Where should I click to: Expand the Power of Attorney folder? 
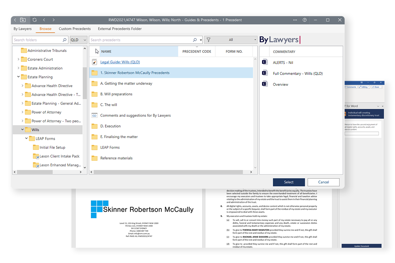(22, 112)
